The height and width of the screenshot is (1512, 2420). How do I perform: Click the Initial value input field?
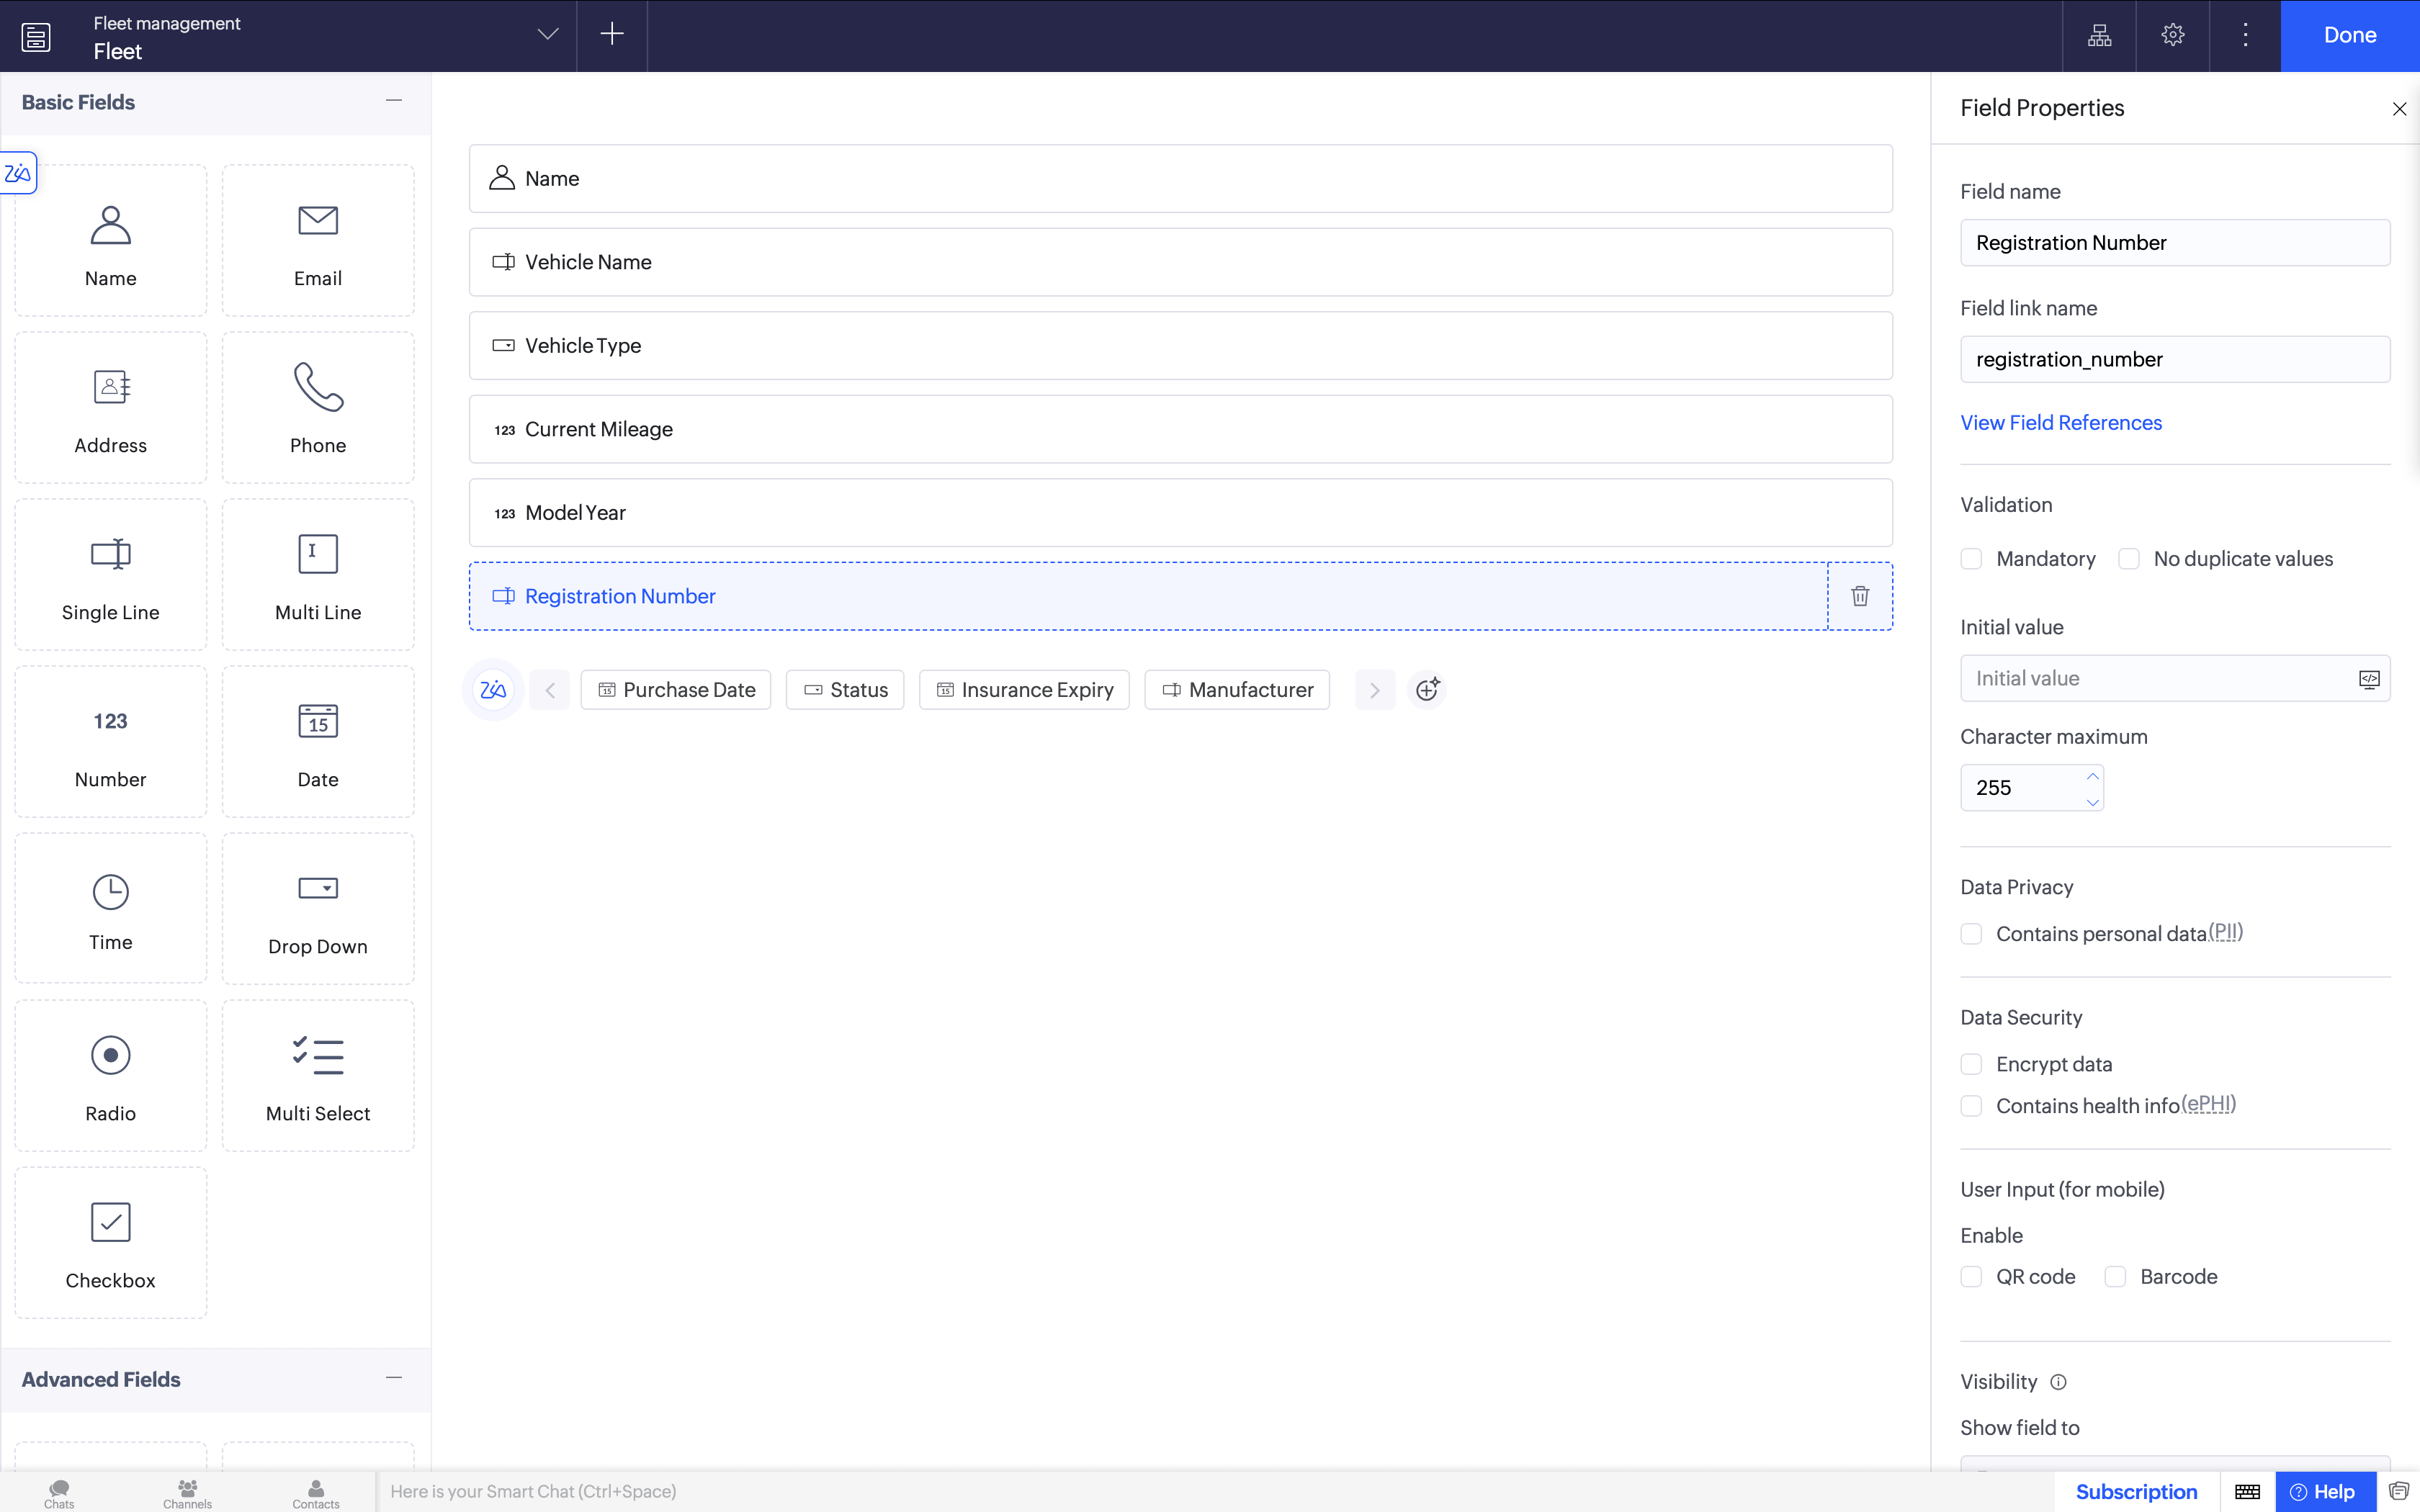(x=2175, y=679)
